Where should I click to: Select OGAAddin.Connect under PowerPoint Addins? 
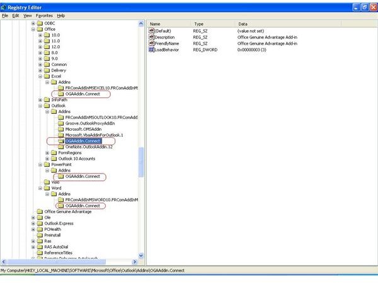pyautogui.click(x=83, y=176)
